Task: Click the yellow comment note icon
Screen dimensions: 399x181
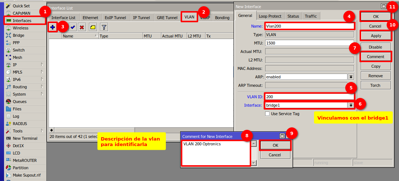Action: tap(93, 27)
